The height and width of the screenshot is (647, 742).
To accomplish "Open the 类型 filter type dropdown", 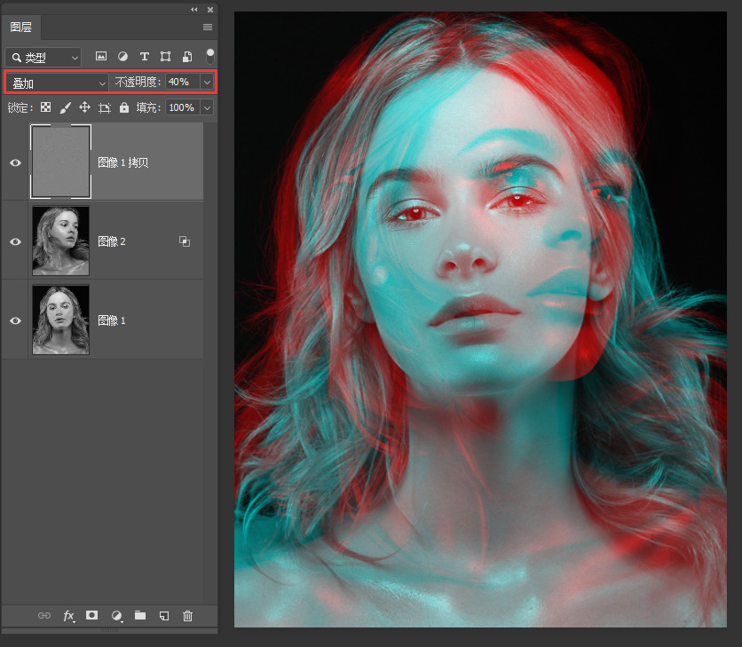I will point(43,58).
